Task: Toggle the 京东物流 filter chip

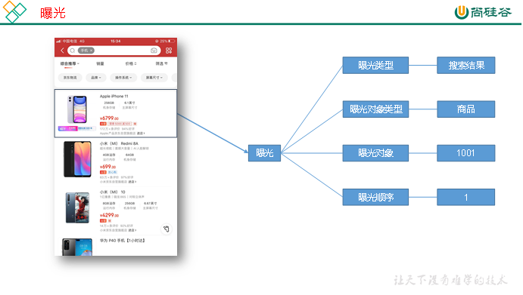Action: [70, 78]
